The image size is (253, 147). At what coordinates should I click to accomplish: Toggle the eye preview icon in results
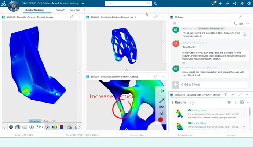229,103
